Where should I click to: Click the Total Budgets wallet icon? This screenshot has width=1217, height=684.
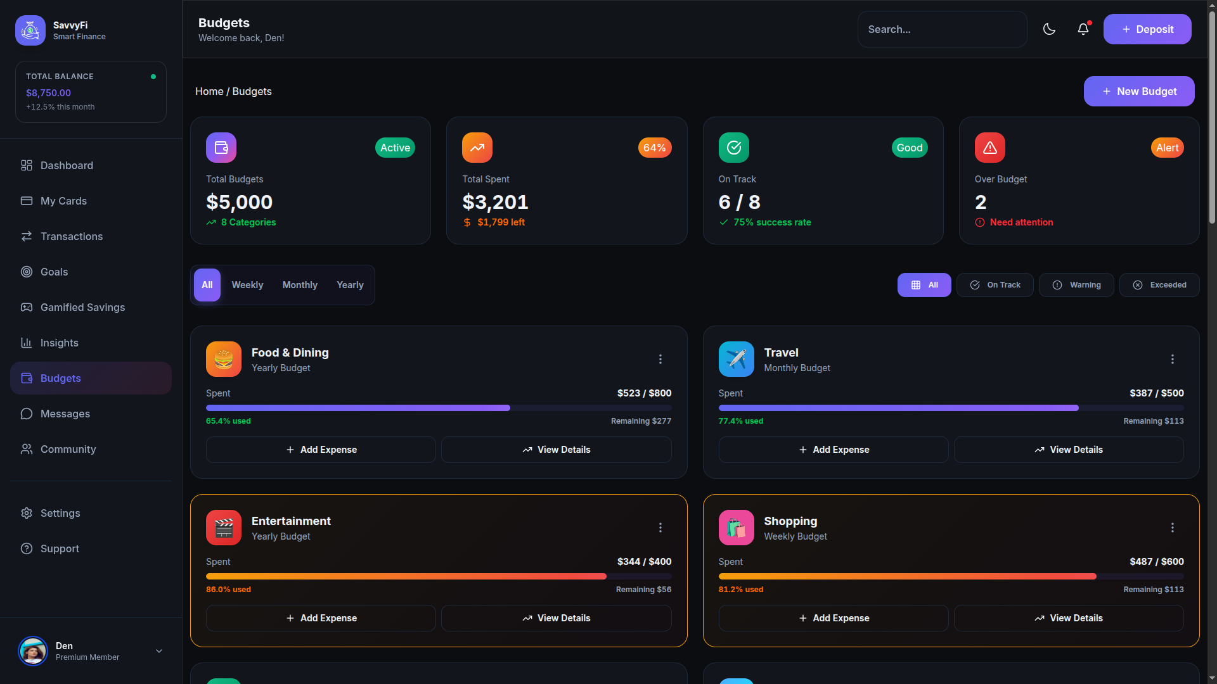(221, 148)
